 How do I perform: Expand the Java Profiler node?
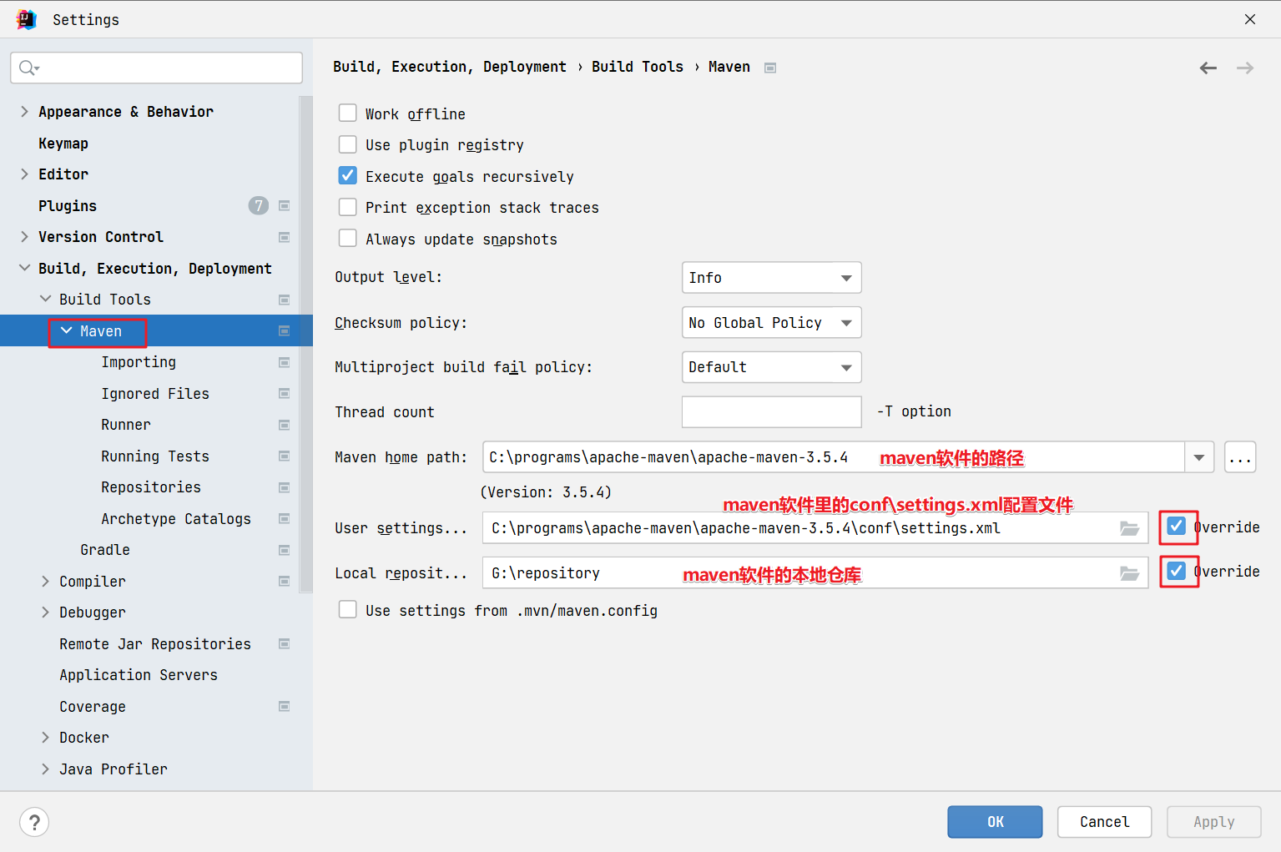(x=45, y=769)
